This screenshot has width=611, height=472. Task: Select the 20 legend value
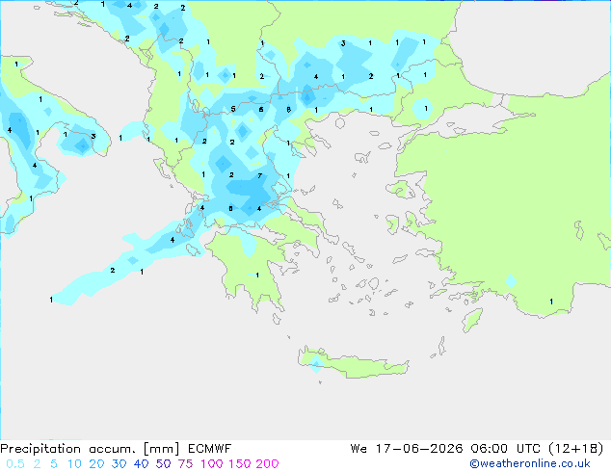click(96, 464)
